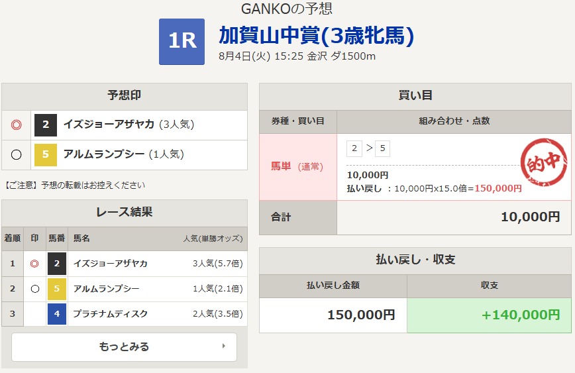Image resolution: width=575 pixels, height=373 pixels.
Task: Click yellow number 5 badge in 予想印
Action: tap(46, 155)
